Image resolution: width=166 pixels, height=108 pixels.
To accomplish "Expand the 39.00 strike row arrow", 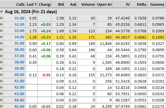I will click(1, 68).
